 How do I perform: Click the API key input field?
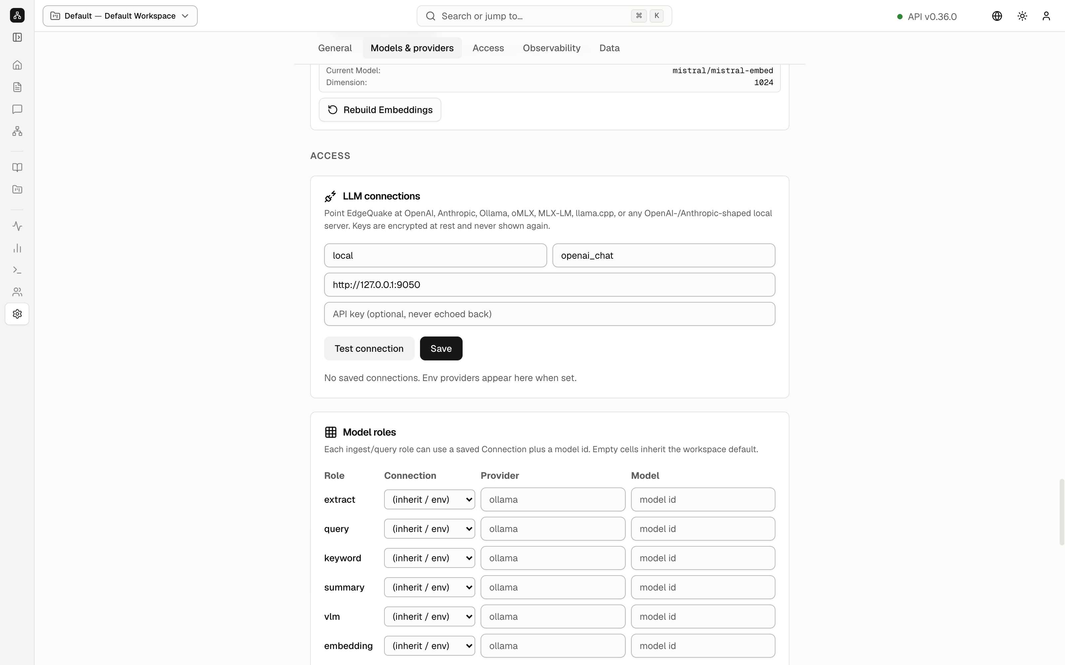pyautogui.click(x=549, y=314)
